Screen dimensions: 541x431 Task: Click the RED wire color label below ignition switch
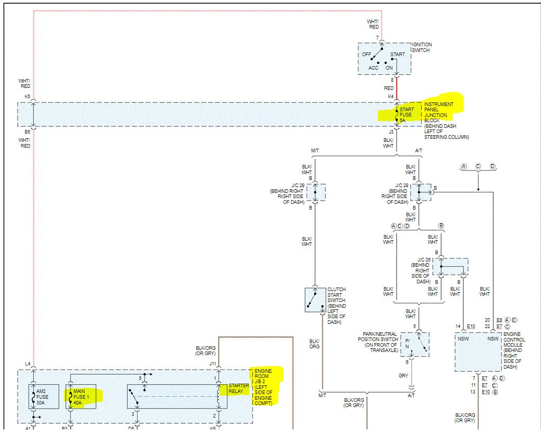388,88
